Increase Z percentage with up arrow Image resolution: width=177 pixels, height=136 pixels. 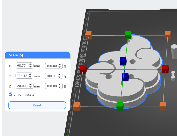pyautogui.click(x=60, y=85)
